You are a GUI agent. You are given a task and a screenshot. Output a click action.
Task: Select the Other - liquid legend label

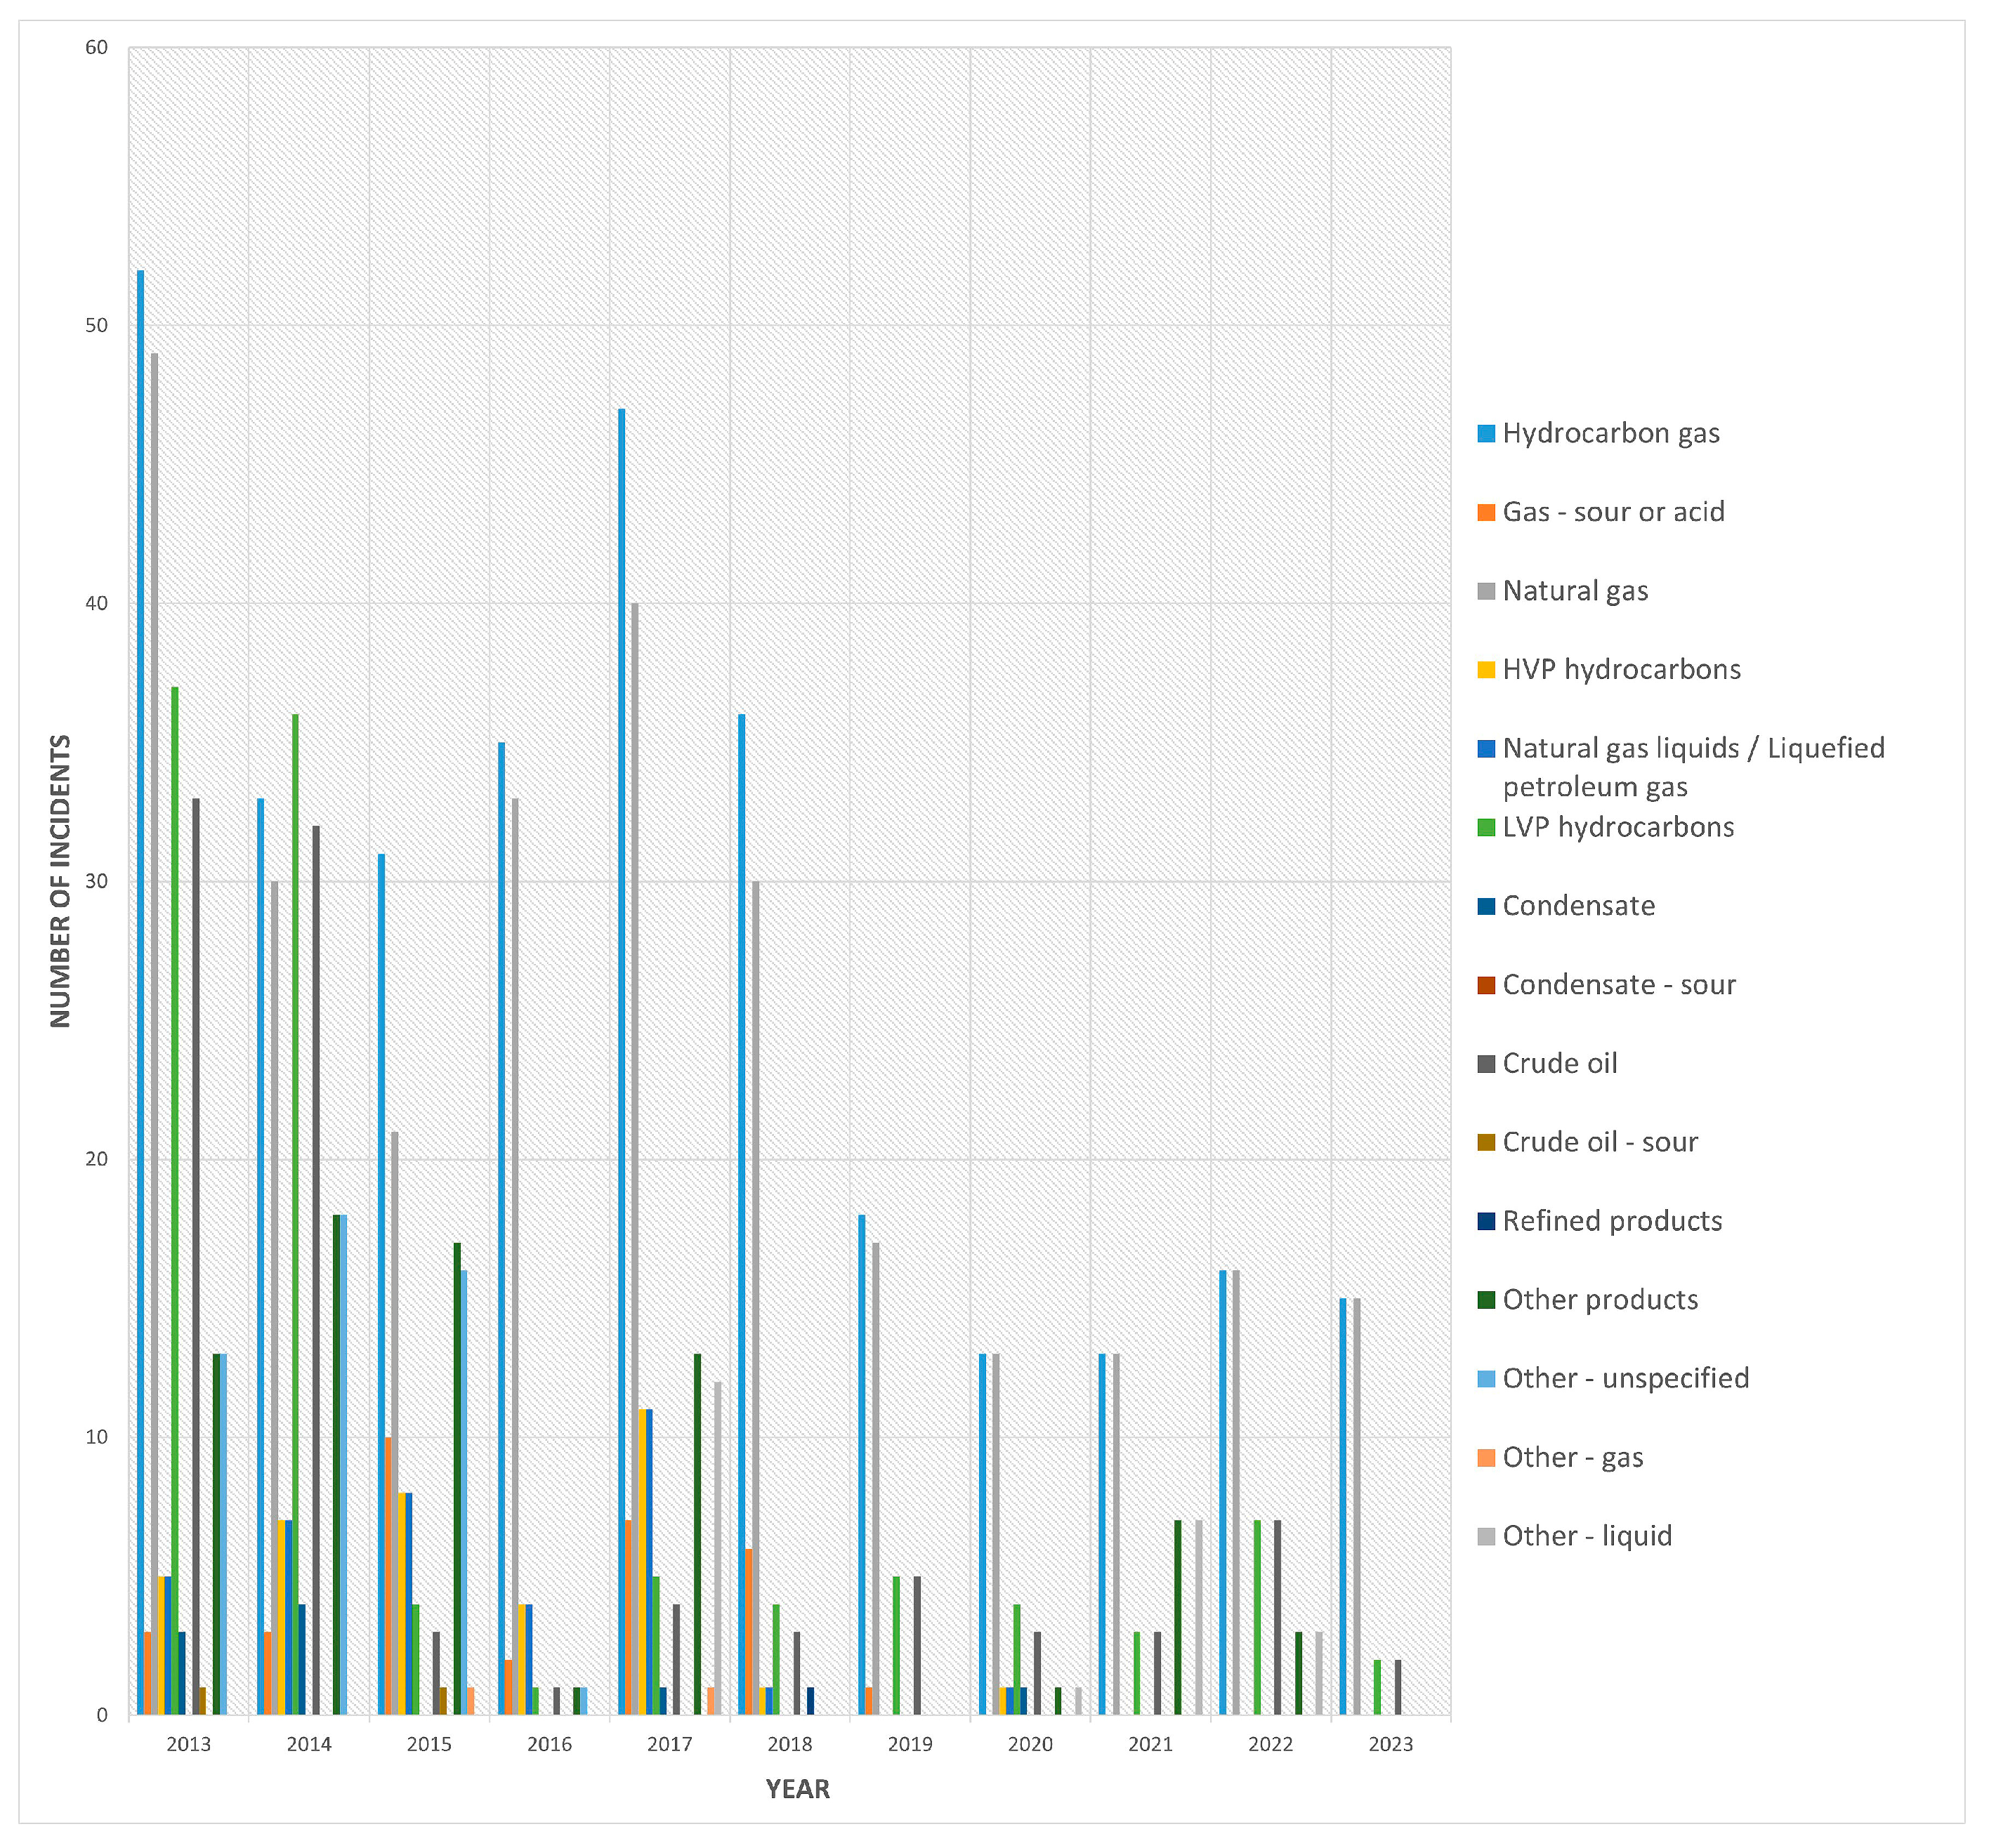(1587, 1536)
